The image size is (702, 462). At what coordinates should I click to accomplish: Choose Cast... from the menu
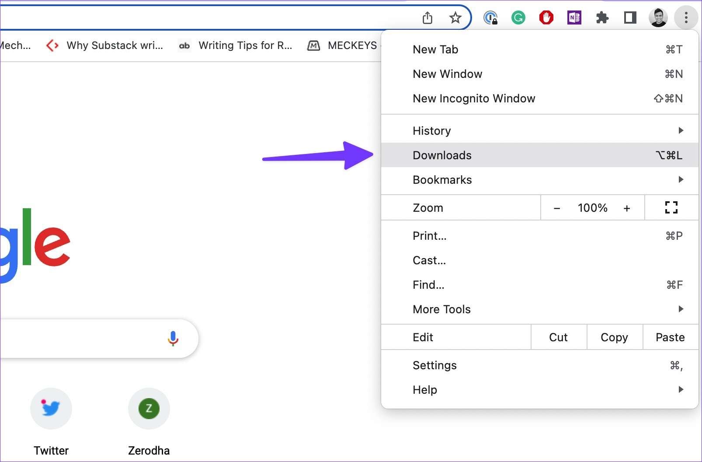(x=540, y=260)
